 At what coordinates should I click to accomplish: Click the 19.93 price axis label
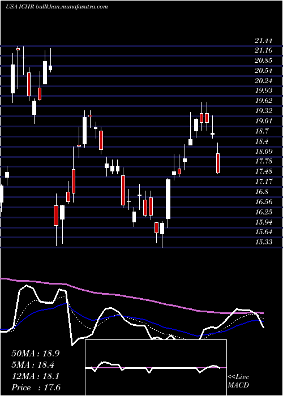264,91
